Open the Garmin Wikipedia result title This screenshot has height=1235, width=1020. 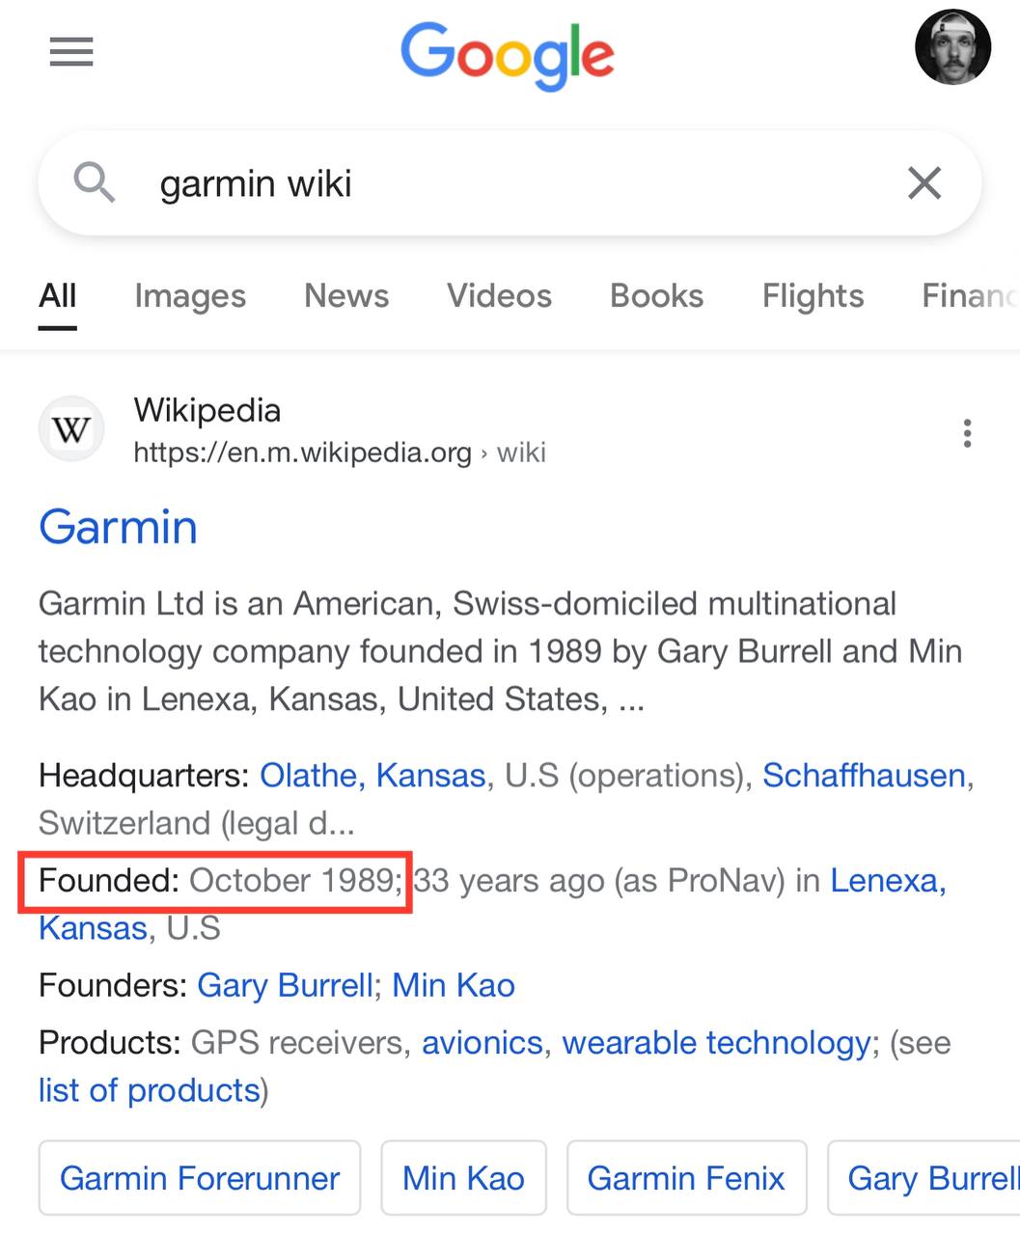[118, 527]
